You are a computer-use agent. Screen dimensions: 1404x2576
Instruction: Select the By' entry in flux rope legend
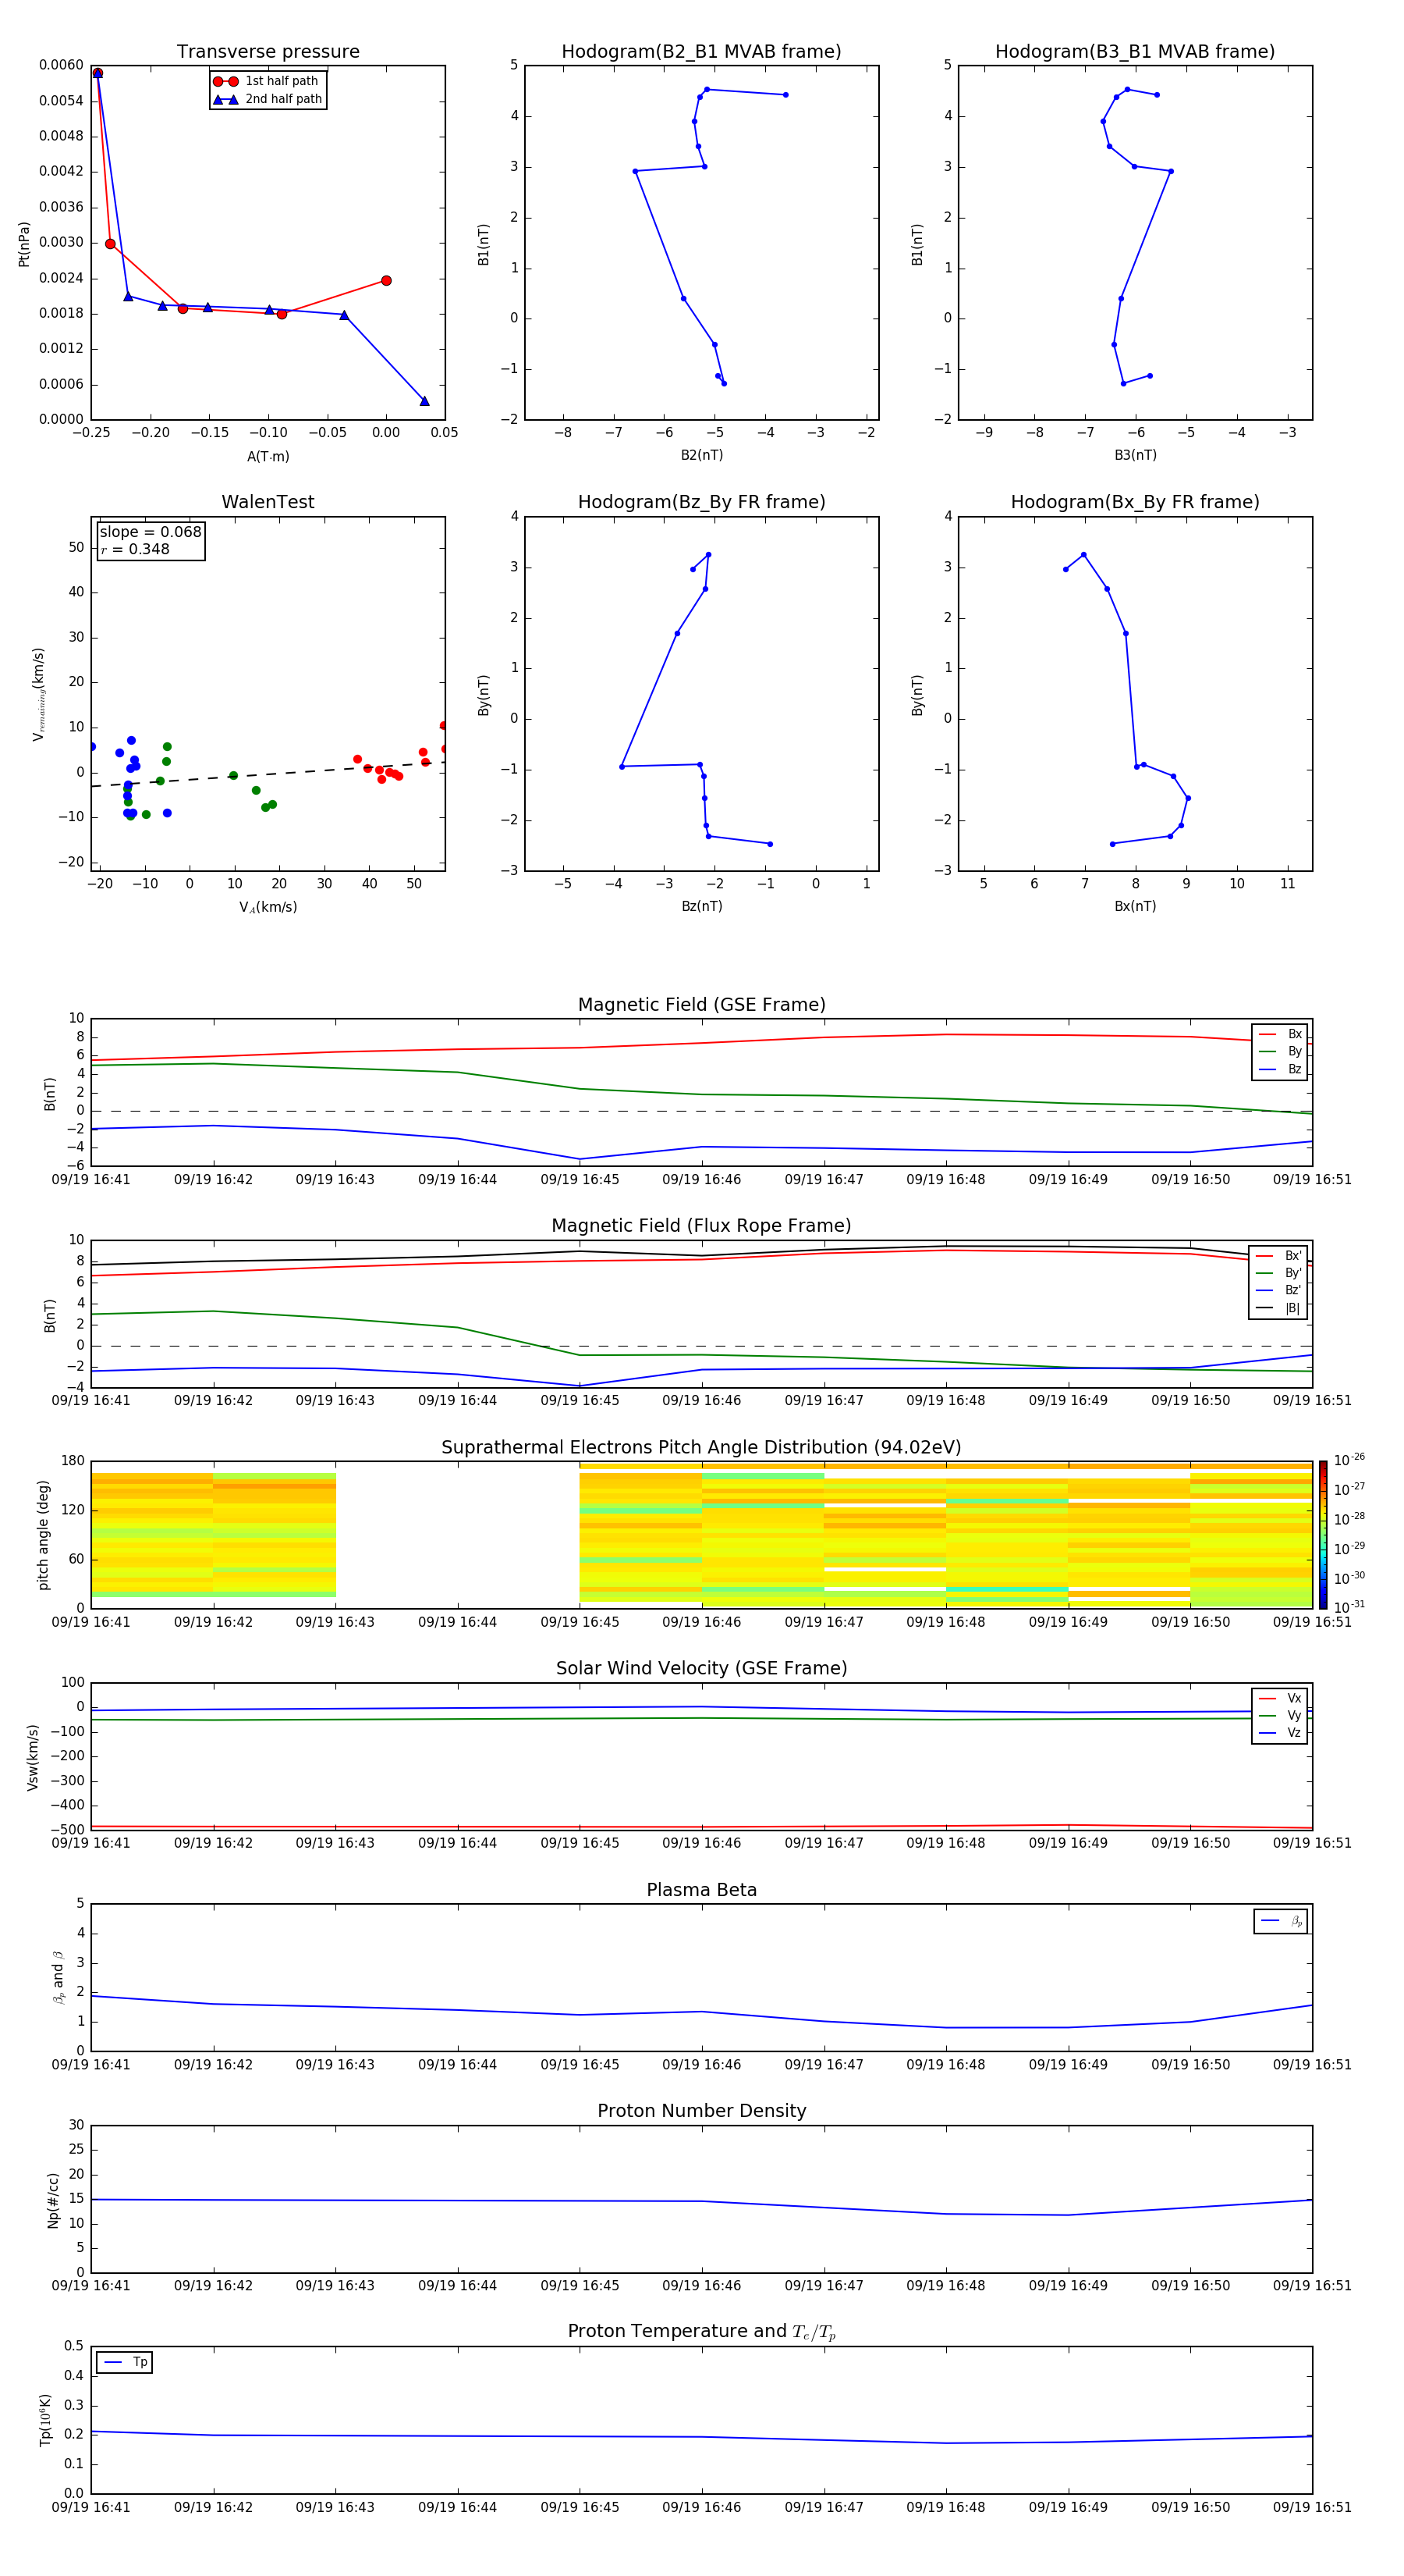click(1279, 1274)
